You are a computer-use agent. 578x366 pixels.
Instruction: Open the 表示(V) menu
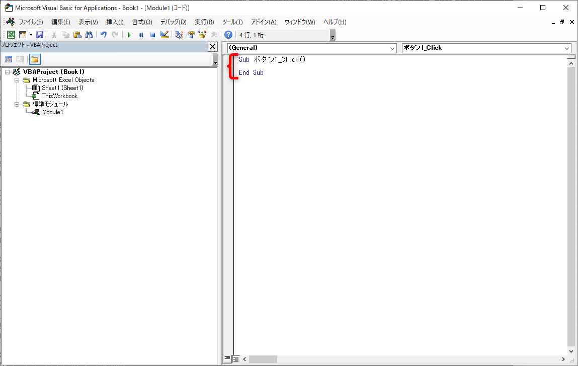click(88, 22)
